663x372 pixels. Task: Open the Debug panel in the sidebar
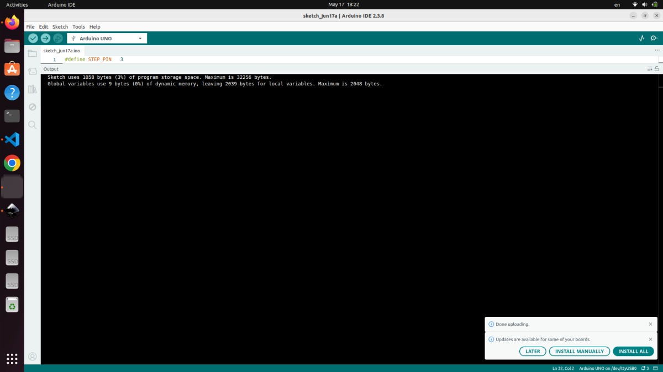[x=33, y=107]
